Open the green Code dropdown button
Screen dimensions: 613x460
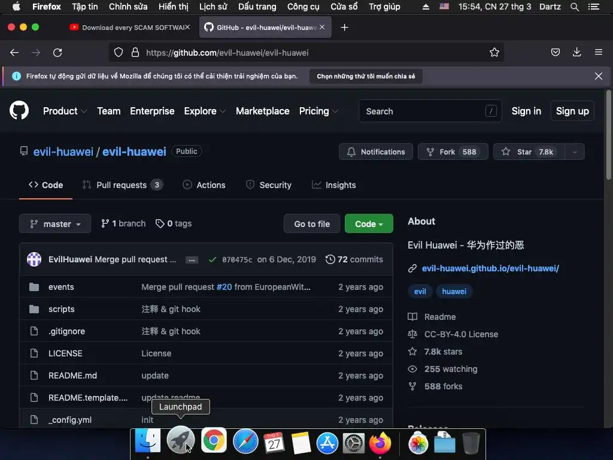pyautogui.click(x=369, y=224)
